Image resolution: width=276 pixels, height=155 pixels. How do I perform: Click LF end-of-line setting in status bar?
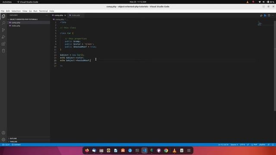click(248, 145)
